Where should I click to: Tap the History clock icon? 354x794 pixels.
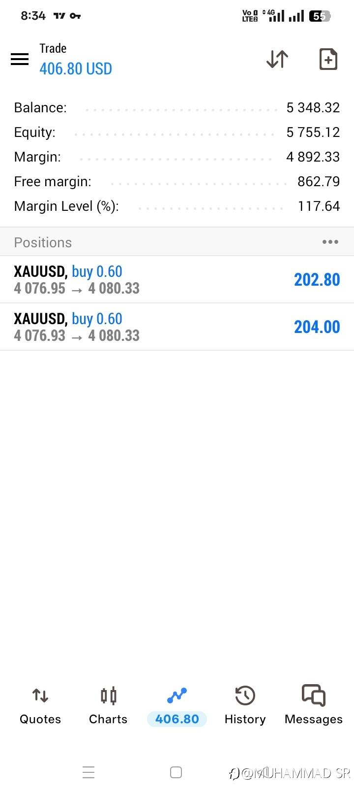[x=245, y=695]
